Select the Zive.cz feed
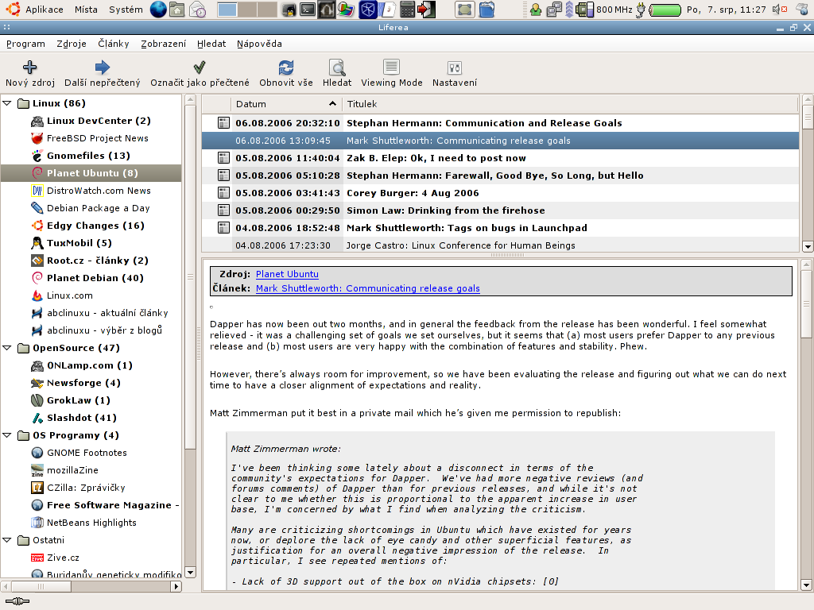The height and width of the screenshot is (610, 814). pyautogui.click(x=63, y=558)
